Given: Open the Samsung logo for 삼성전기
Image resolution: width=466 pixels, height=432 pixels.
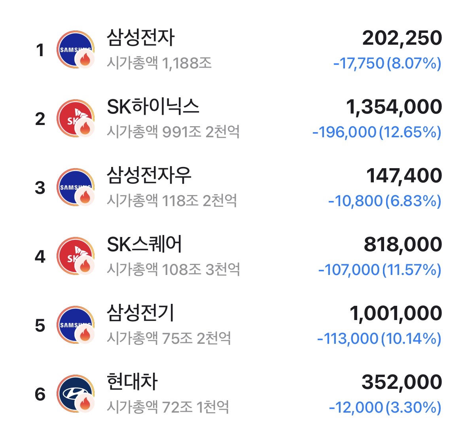Looking at the screenshot, I should point(76,325).
